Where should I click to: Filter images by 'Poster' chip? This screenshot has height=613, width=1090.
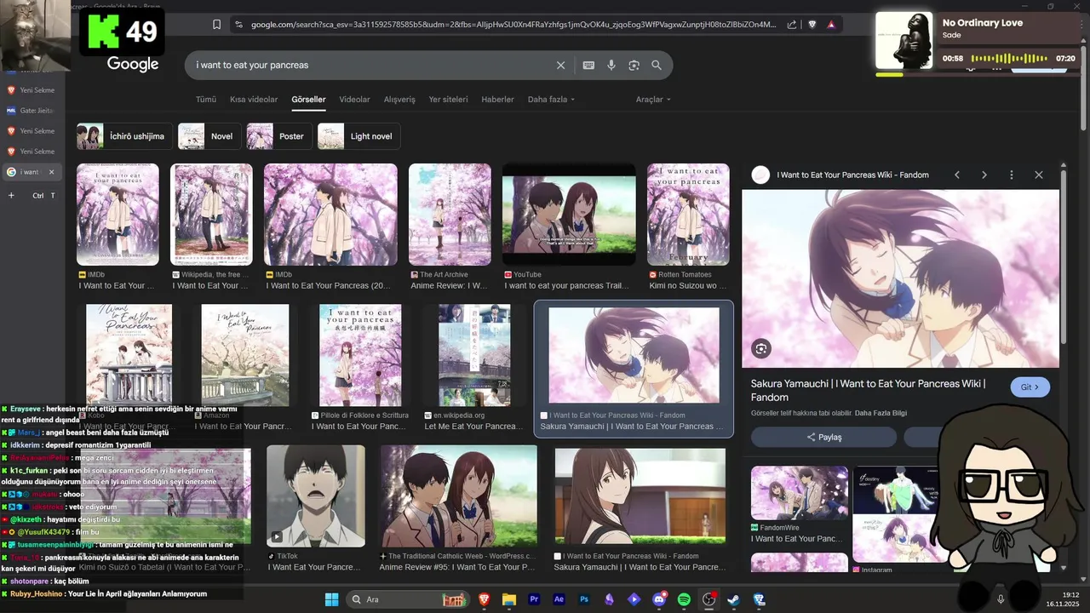(279, 136)
